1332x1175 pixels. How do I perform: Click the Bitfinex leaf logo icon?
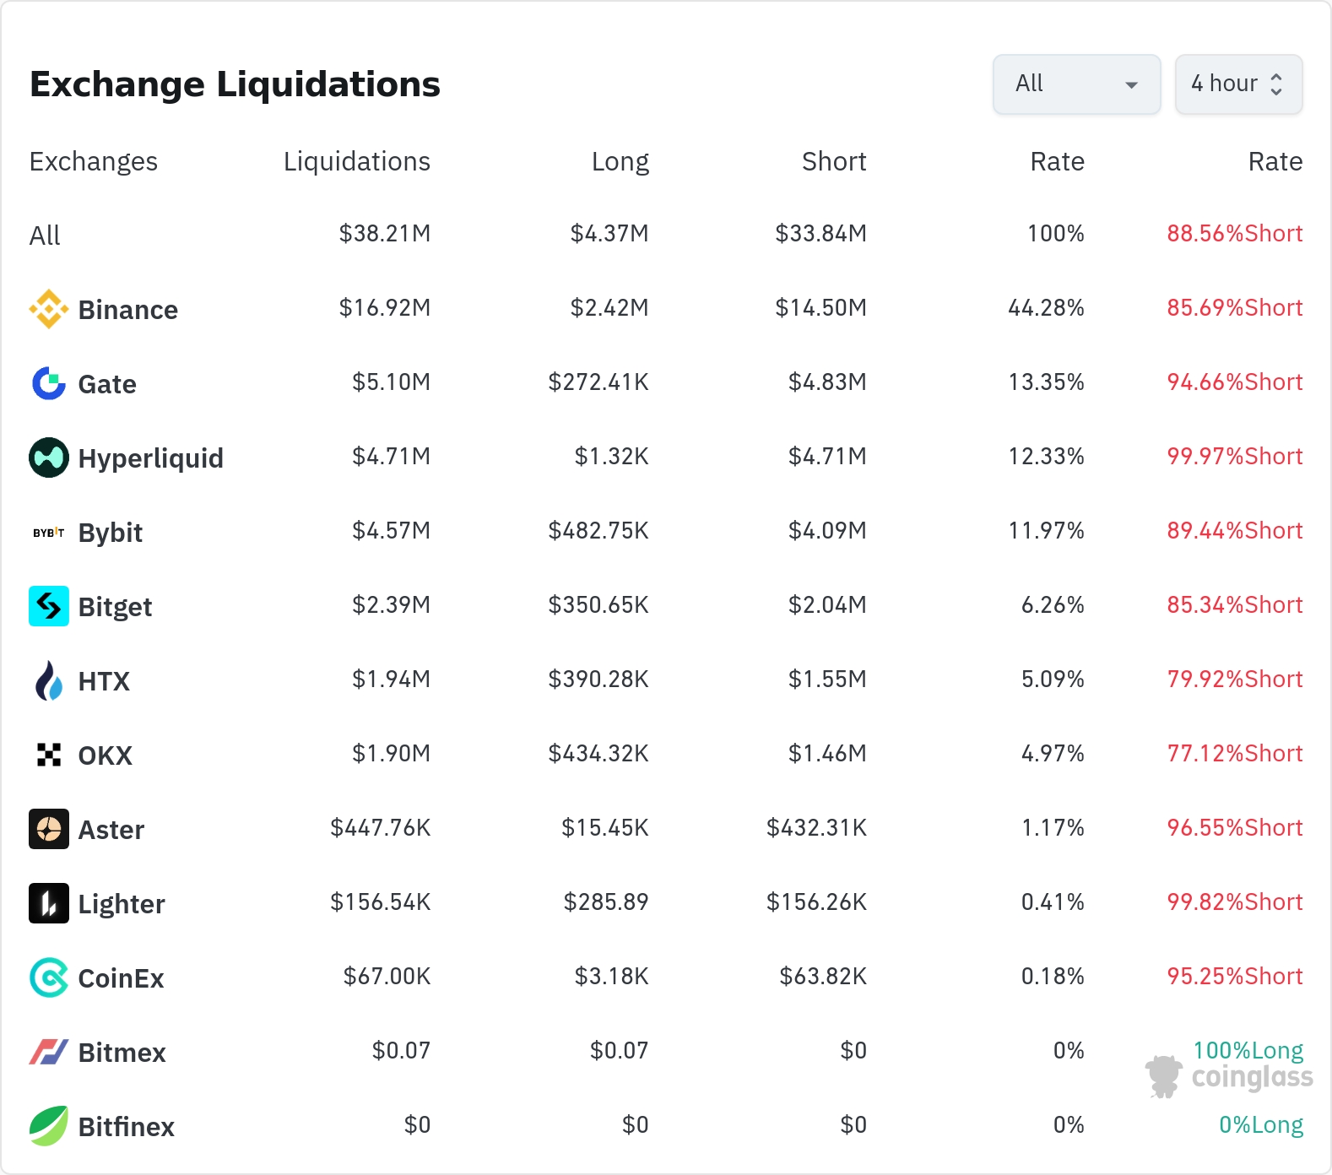(49, 1126)
